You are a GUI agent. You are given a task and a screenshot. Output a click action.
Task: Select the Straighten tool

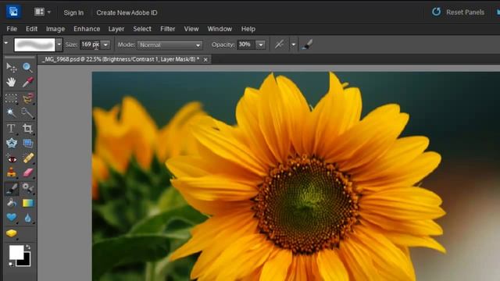pyautogui.click(x=28, y=143)
